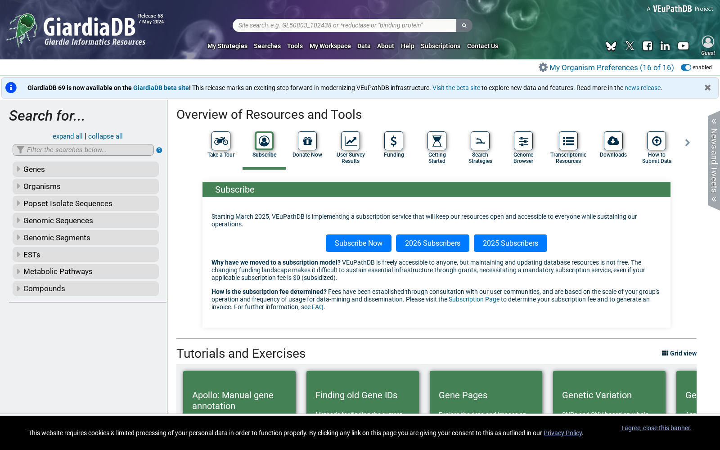Viewport: 720px width, 450px height.
Task: Open the LinkedIn social icon
Action: 665,46
